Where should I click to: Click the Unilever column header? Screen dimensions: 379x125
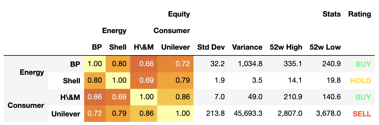[x=175, y=47]
